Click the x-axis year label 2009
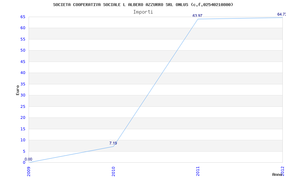Image resolution: width=286 pixels, height=178 pixels. point(29,171)
